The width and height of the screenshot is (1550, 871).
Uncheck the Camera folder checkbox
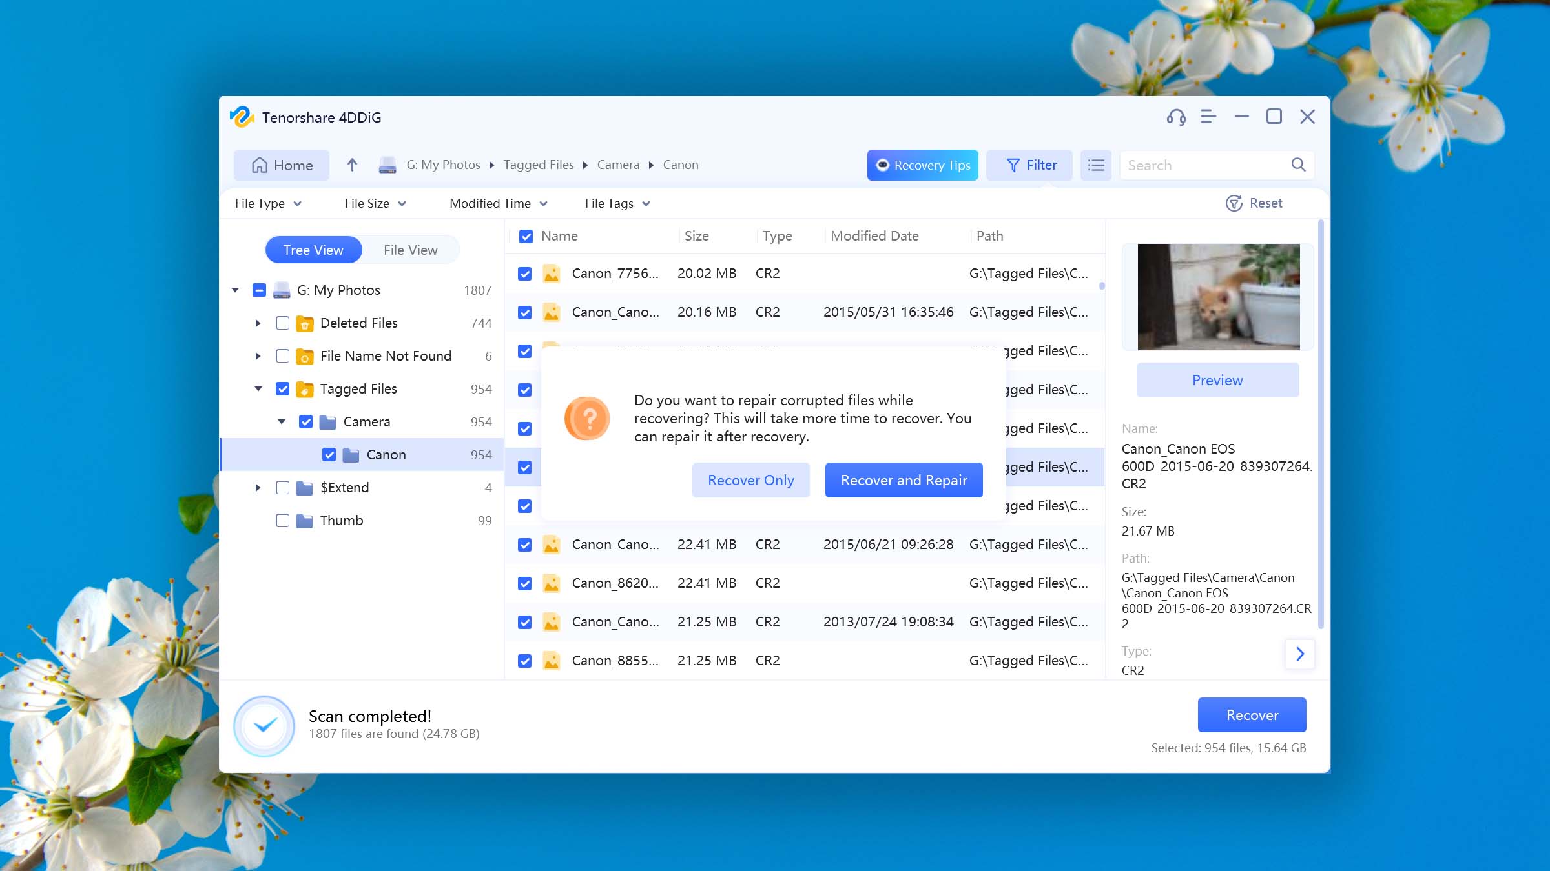click(x=305, y=422)
